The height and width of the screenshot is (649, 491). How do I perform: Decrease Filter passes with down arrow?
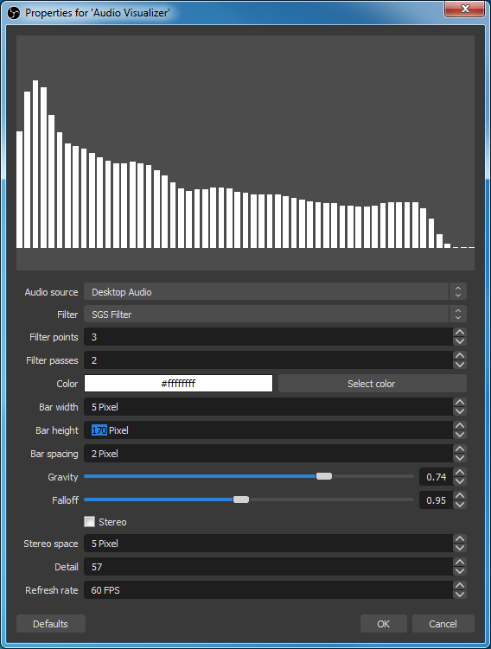(460, 365)
